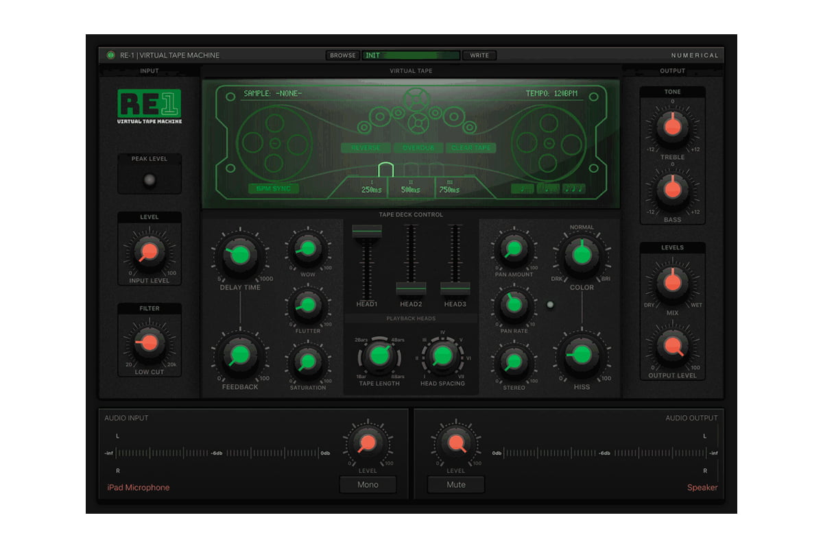Click the right tape reel graphic

point(548,143)
